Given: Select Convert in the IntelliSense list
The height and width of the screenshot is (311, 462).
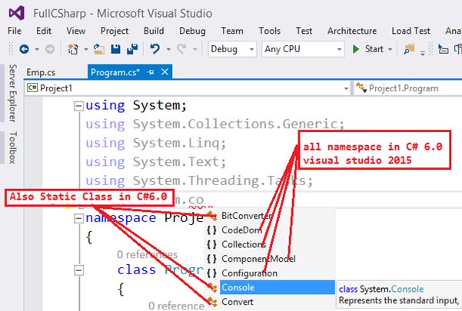Looking at the screenshot, I should click(238, 302).
